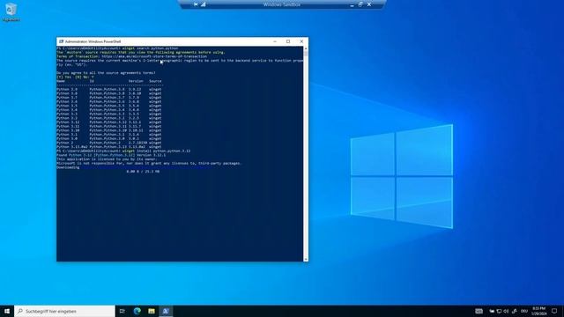Image resolution: width=564 pixels, height=317 pixels.
Task: Click the touch keyboard tray icon
Action: point(479,311)
